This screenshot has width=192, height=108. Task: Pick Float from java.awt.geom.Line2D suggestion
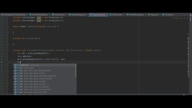tap(45, 84)
